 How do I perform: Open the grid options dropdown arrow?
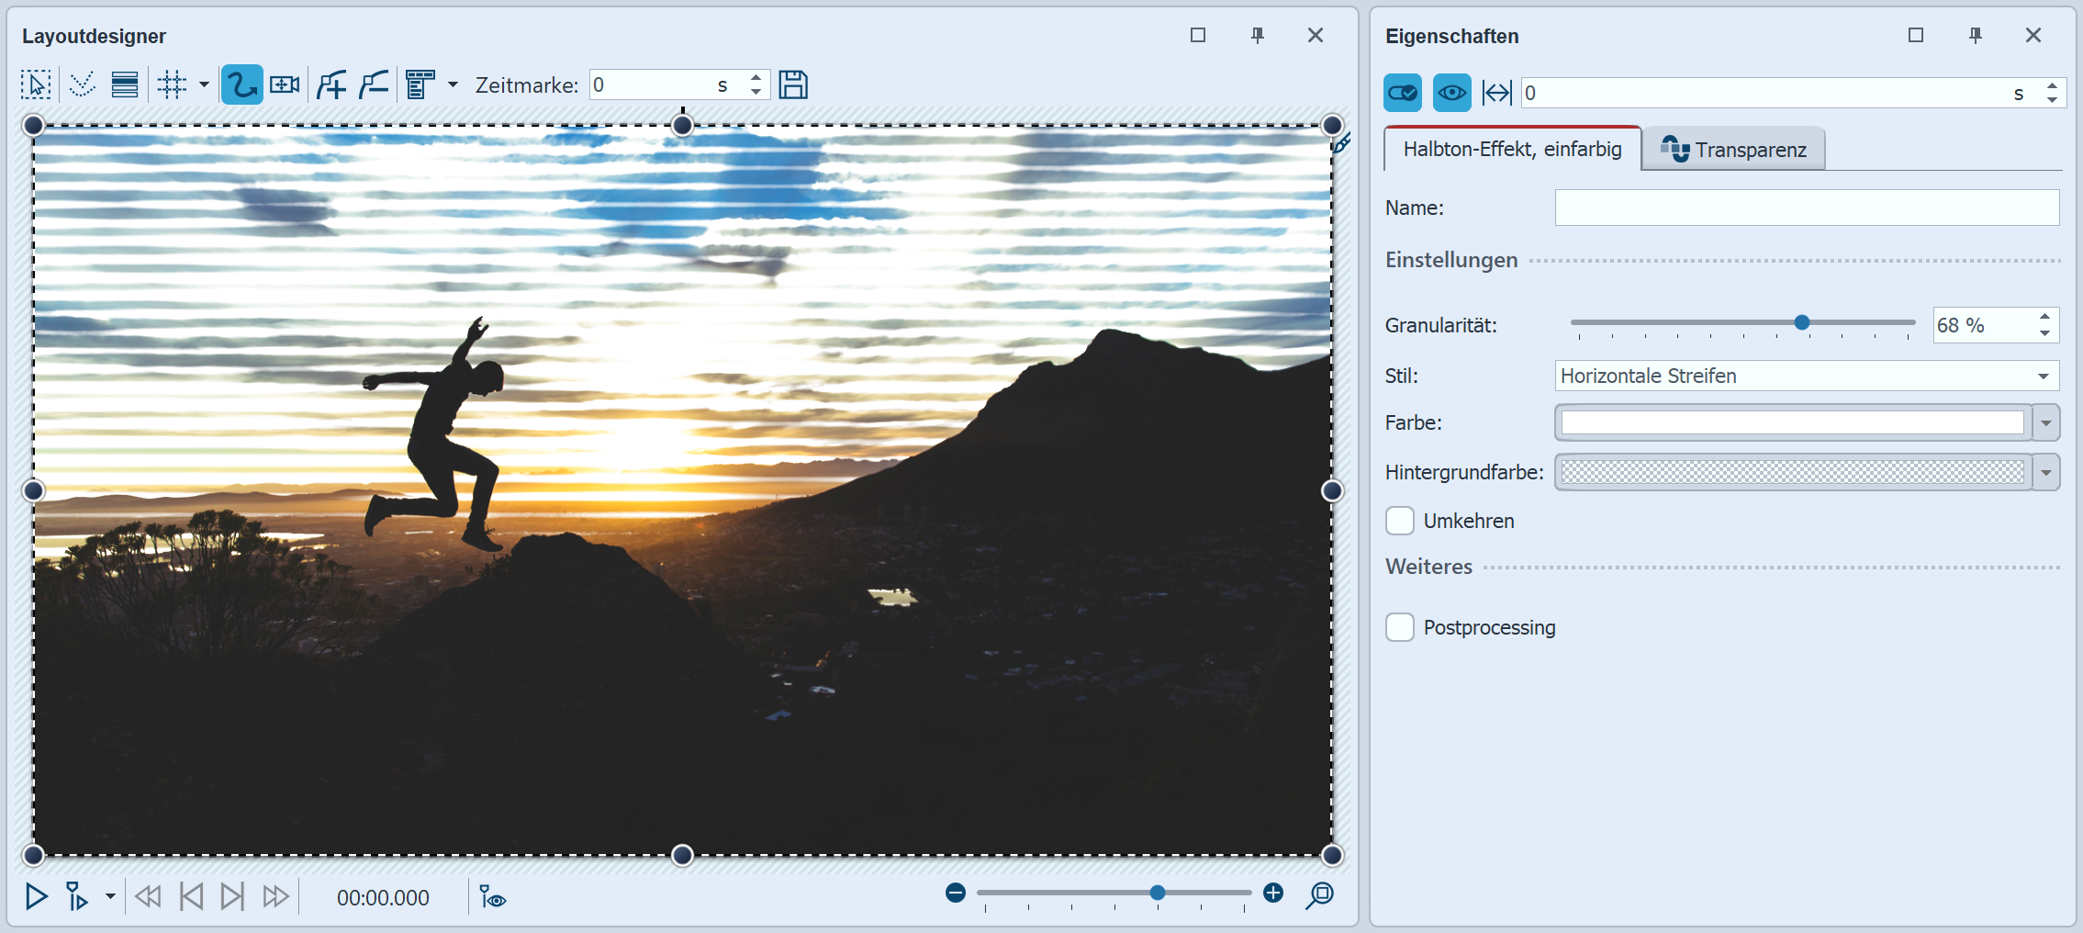(204, 85)
